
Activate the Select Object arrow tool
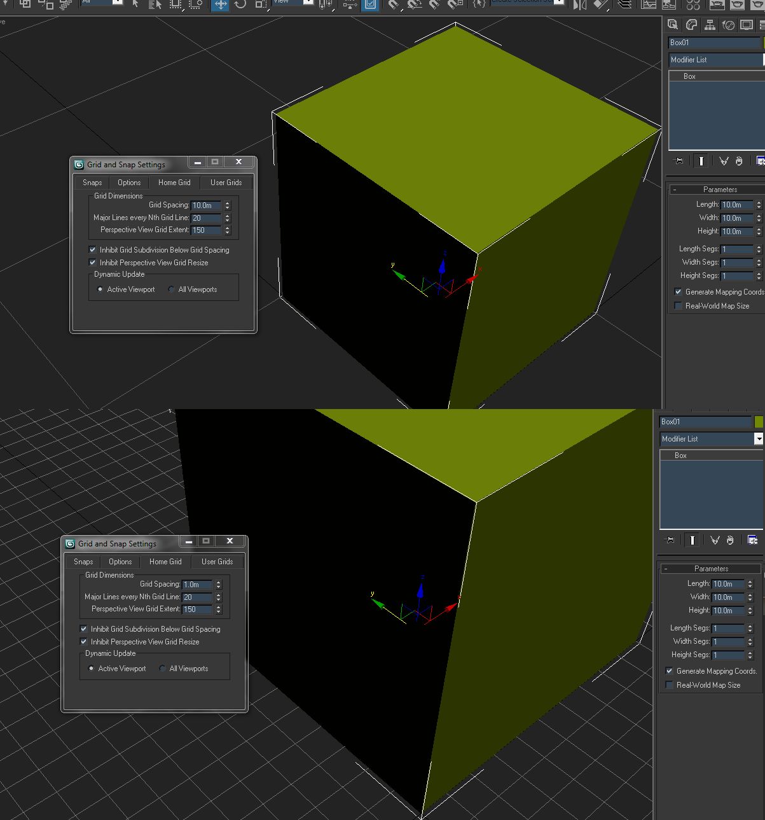click(135, 4)
